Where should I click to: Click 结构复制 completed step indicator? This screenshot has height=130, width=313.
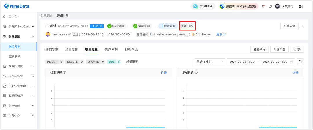[116, 26]
